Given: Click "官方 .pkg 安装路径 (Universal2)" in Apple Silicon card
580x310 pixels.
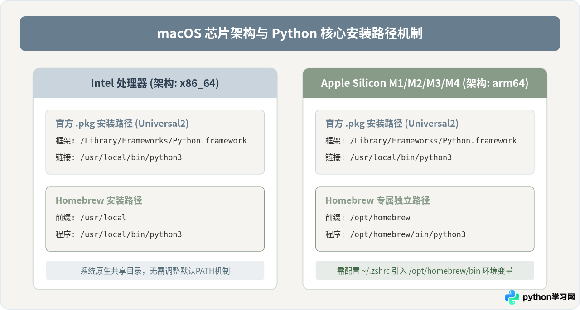Looking at the screenshot, I should 392,124.
